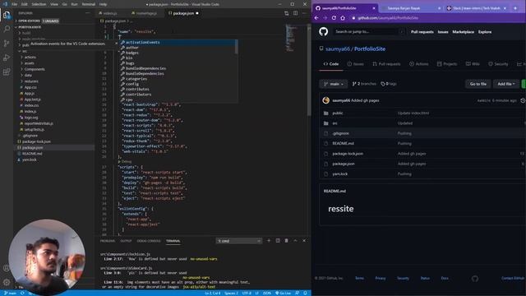
Task: Select the main branch dropdown on GitHub
Action: 334,84
